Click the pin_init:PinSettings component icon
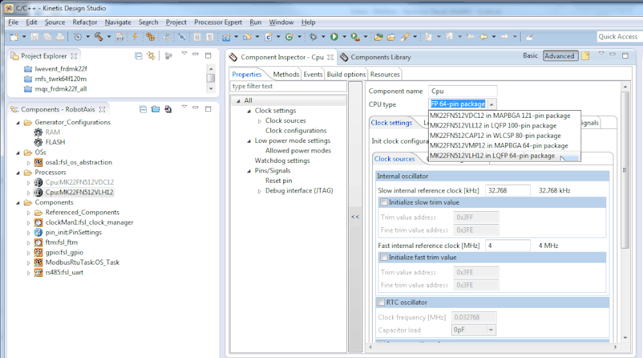The image size is (643, 358). (38, 232)
